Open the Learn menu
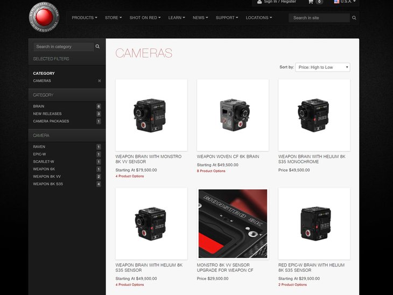The width and height of the screenshot is (393, 295). (x=177, y=18)
